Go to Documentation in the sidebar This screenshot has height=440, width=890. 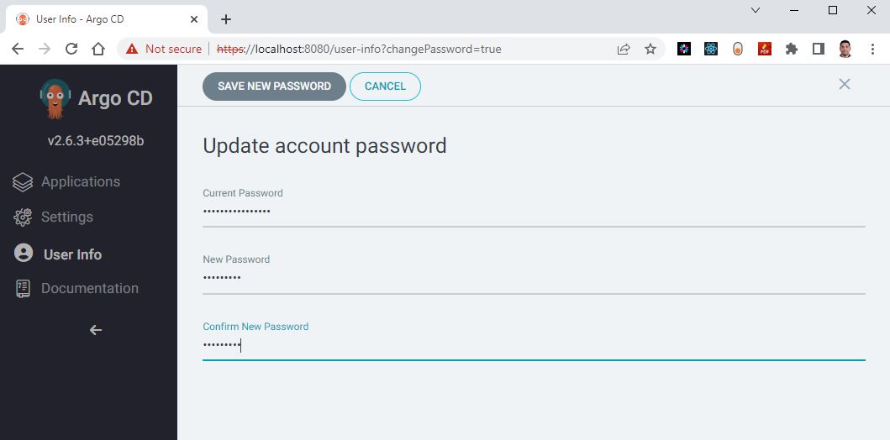point(89,289)
